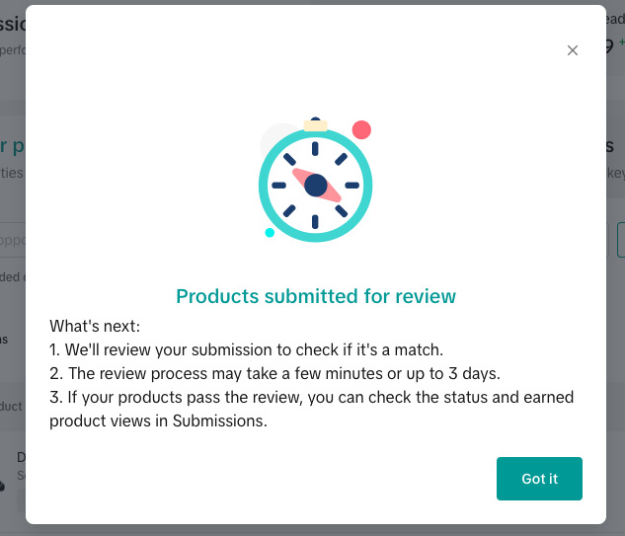Viewport: 625px width, 536px height.
Task: Click step 3 about passing the review
Action: click(x=311, y=397)
